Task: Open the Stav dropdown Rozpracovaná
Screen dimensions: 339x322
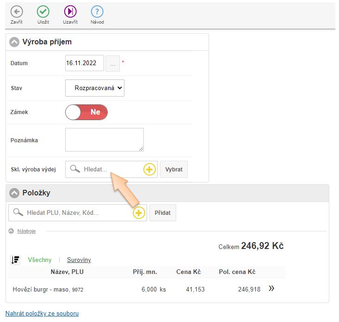Action: [95, 88]
